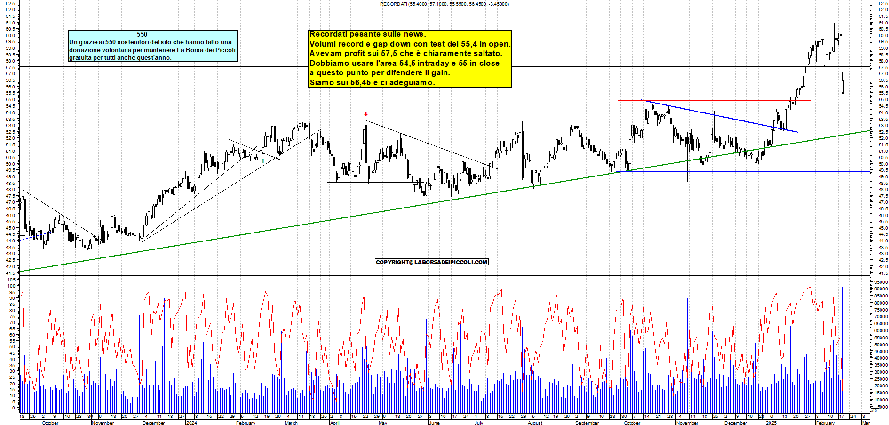Click line 'a questo punto per difendere il gain.'
The height and width of the screenshot is (425, 889).
(x=380, y=72)
